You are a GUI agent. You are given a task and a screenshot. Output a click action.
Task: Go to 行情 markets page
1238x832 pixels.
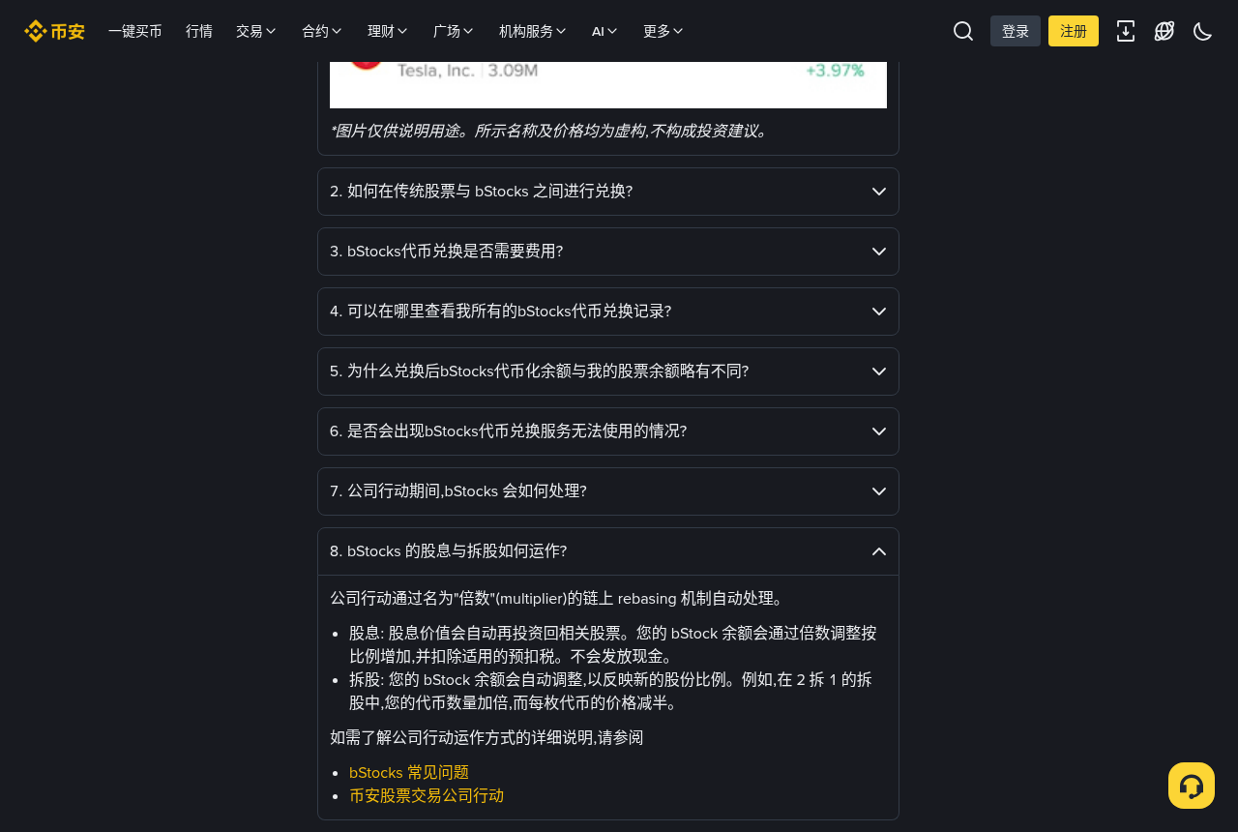point(199,31)
